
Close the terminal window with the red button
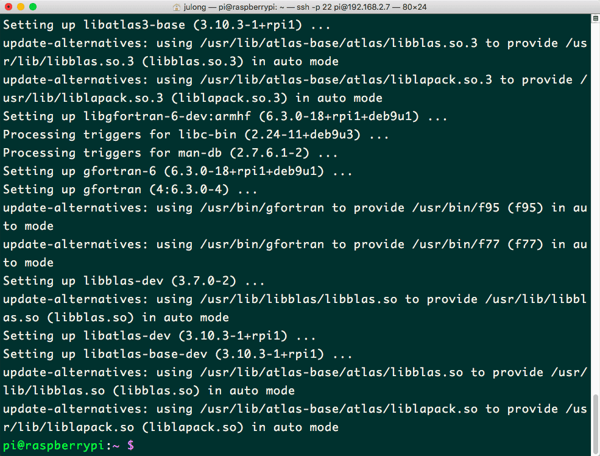pyautogui.click(x=9, y=7)
